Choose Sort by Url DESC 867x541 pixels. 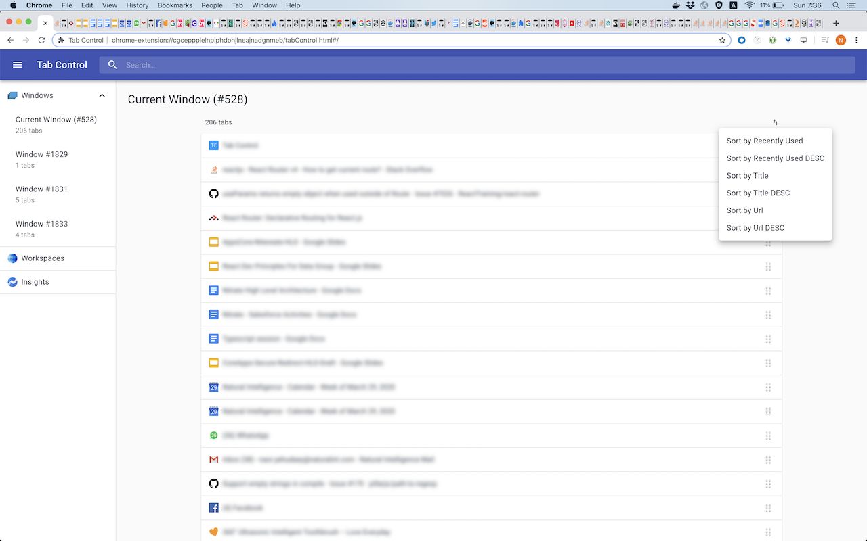(776, 228)
